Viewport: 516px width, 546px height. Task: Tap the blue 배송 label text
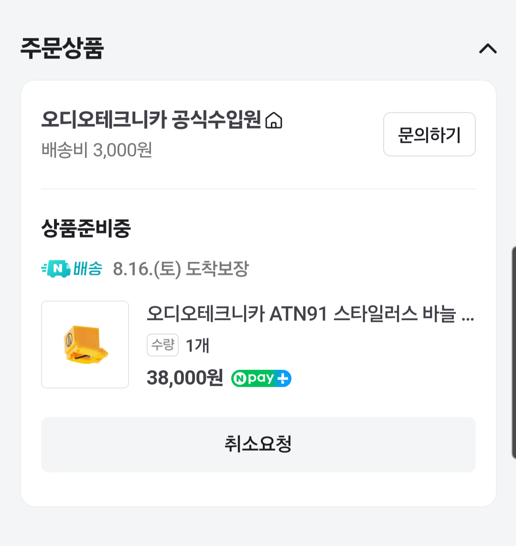(x=88, y=269)
